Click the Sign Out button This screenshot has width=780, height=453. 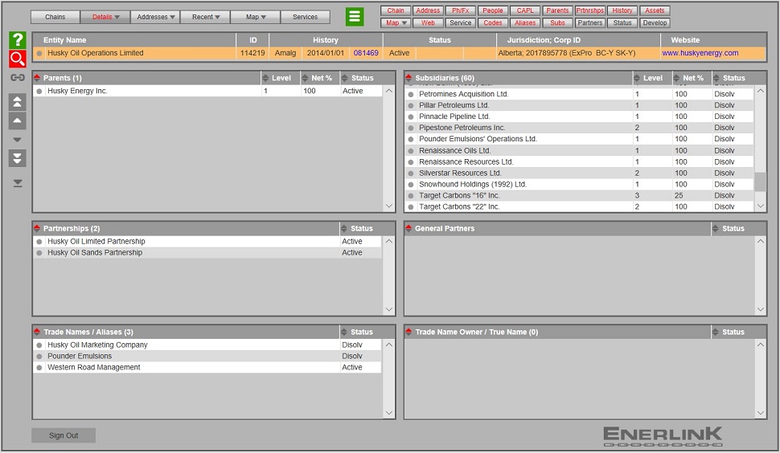(x=64, y=435)
